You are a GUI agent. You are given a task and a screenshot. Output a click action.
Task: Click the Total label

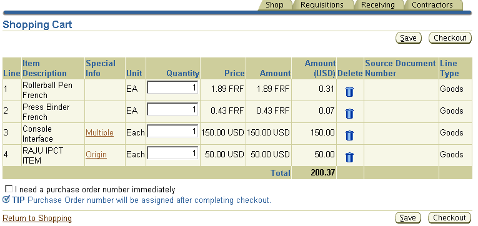tap(281, 173)
